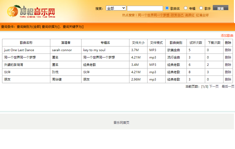Select the 歌手 radio button

(x=201, y=8)
